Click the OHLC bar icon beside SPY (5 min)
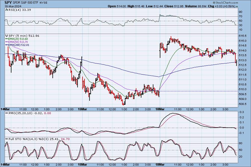This screenshot has height=167, width=251. 7,36
